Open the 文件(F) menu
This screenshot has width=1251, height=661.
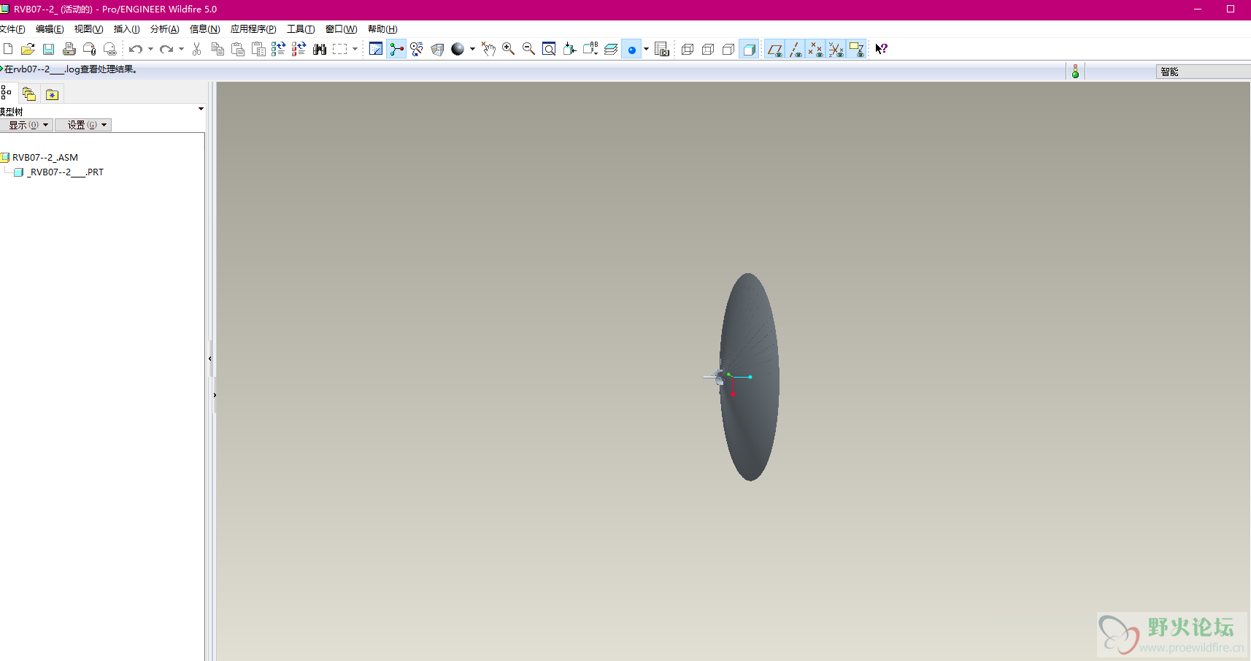(x=12, y=29)
